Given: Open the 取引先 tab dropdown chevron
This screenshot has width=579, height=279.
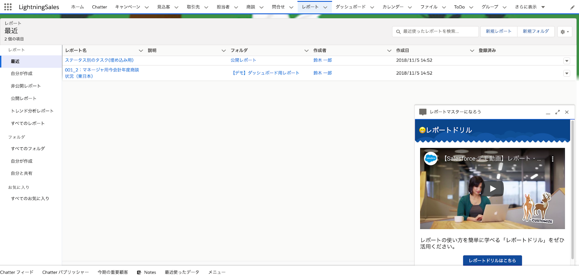Looking at the screenshot, I should [206, 7].
